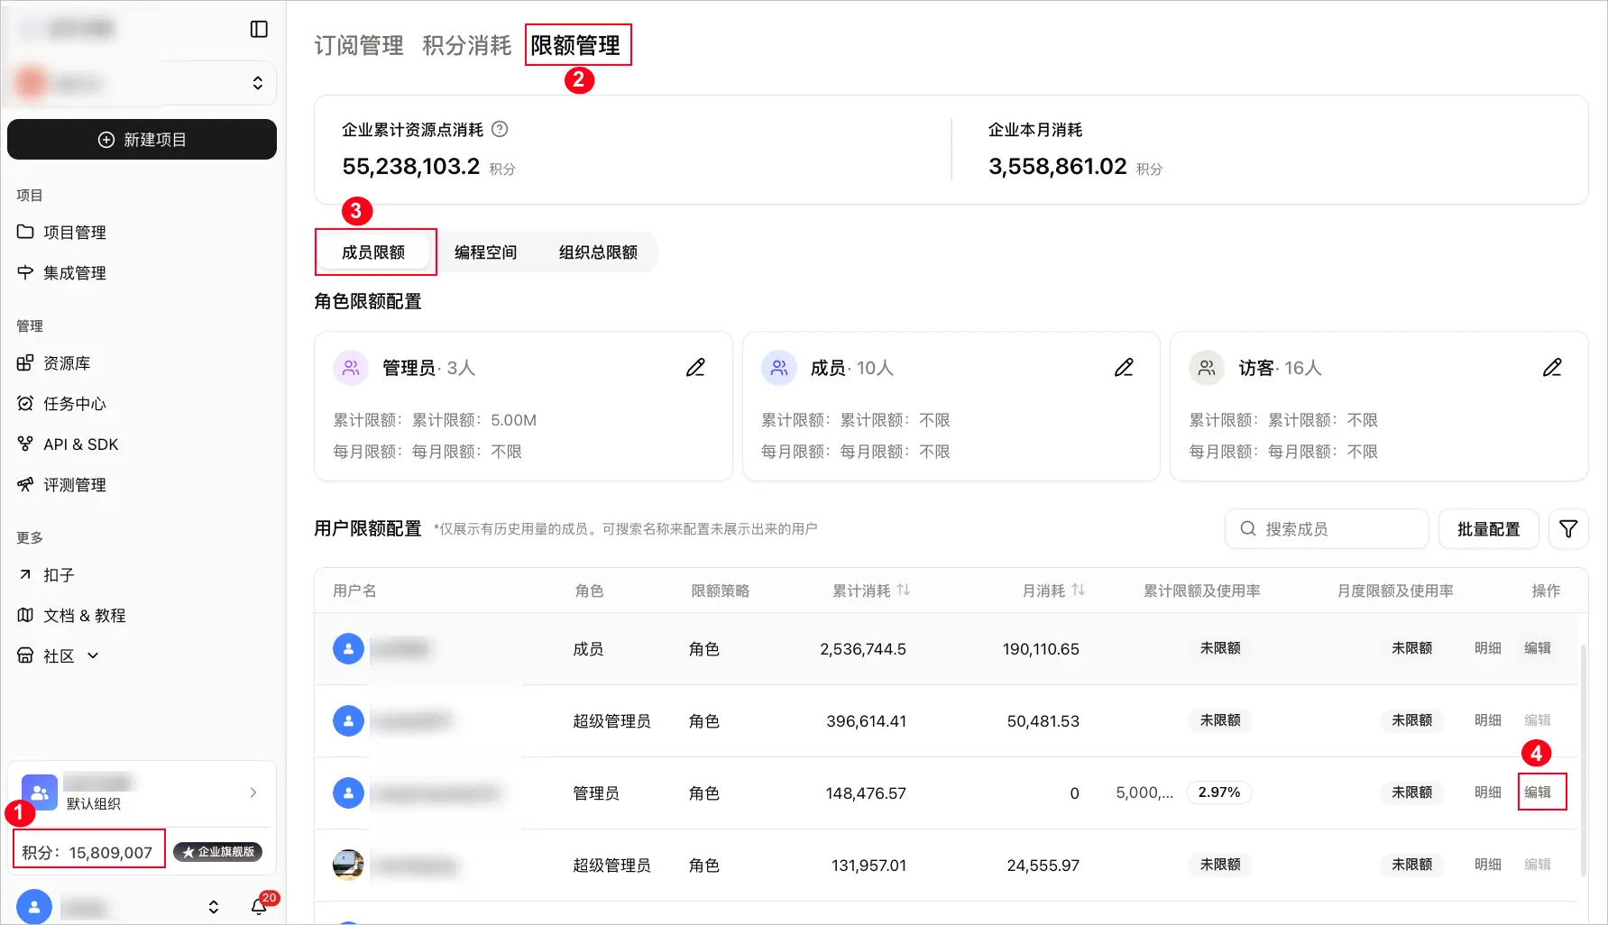Click the 任务中心 icon

point(25,403)
